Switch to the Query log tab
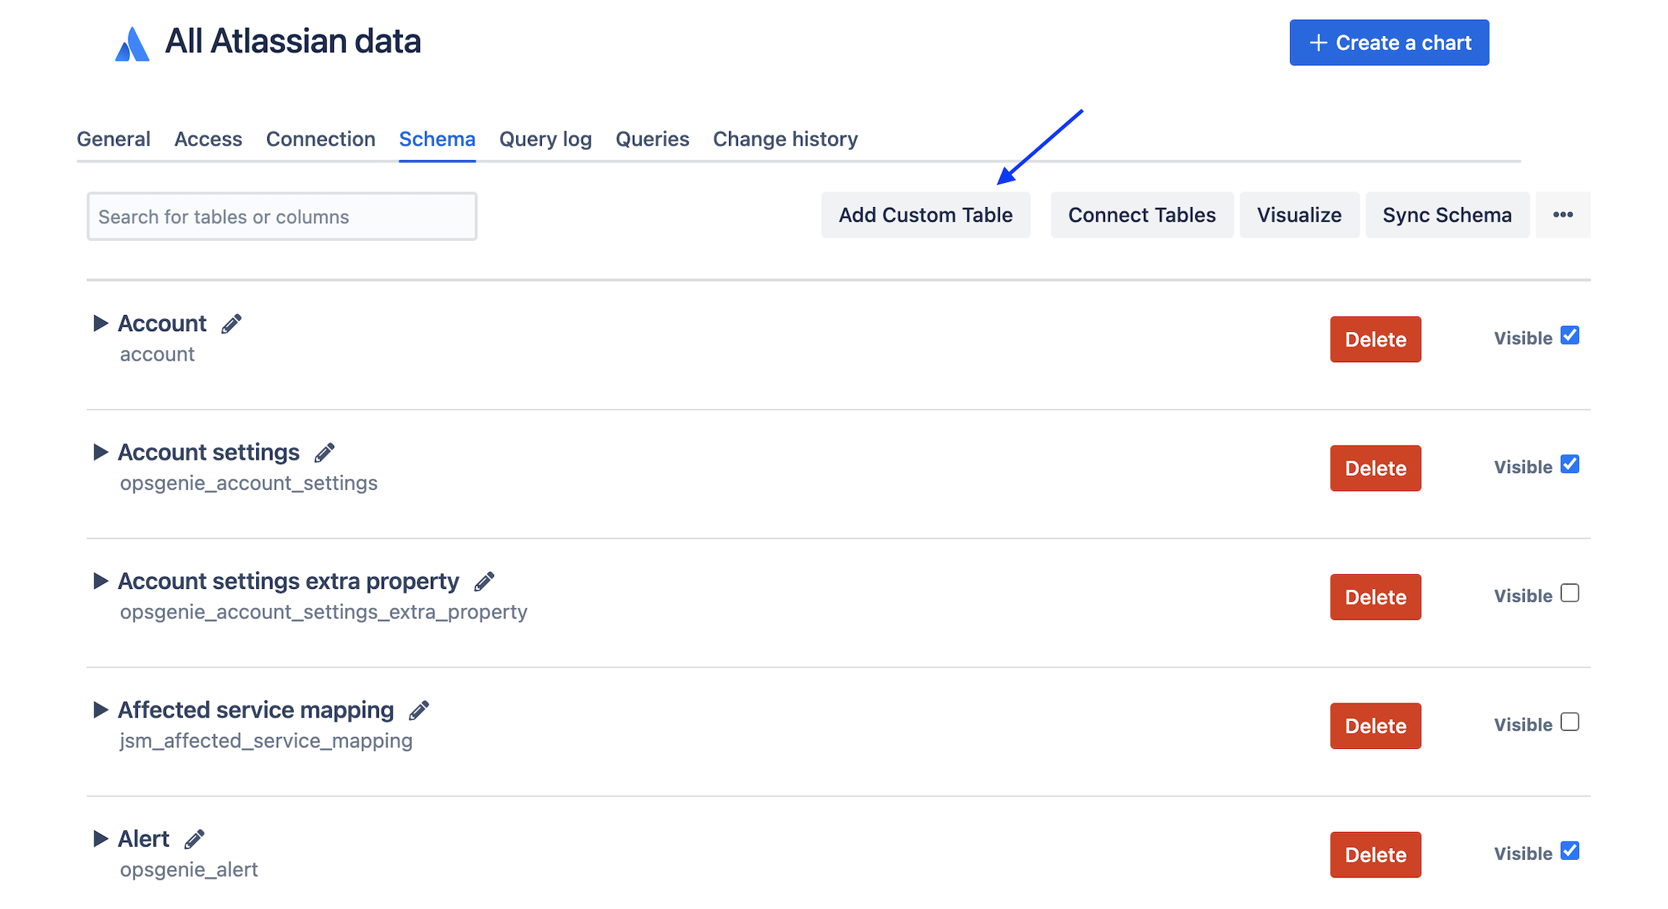Viewport: 1668px width, 909px height. pos(545,139)
